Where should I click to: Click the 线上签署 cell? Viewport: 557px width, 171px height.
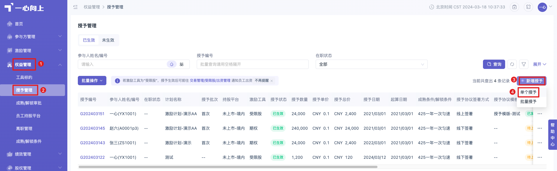[x=465, y=114]
